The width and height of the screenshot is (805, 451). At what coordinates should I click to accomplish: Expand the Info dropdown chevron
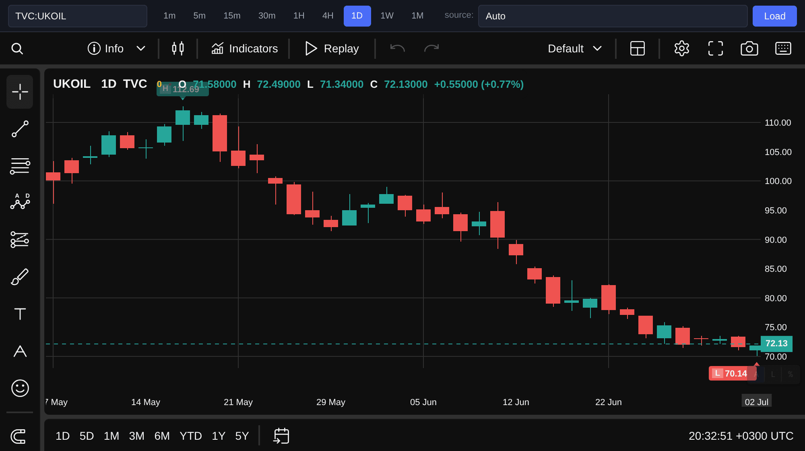140,49
